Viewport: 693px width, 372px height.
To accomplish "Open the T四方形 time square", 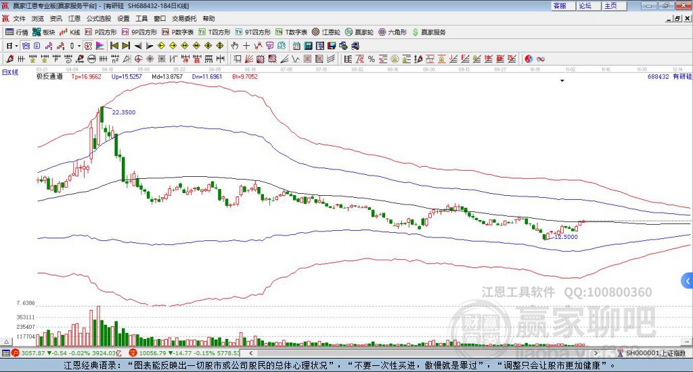I will tap(215, 32).
